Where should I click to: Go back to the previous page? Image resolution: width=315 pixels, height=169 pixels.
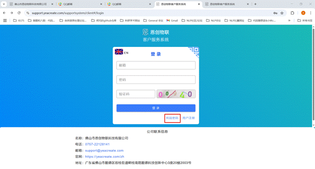click(x=4, y=13)
